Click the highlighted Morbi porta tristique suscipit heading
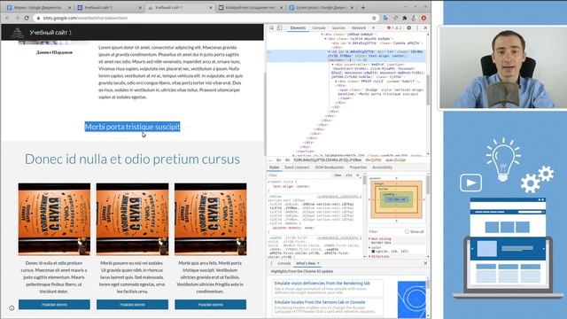This screenshot has width=567, height=319. [132, 127]
